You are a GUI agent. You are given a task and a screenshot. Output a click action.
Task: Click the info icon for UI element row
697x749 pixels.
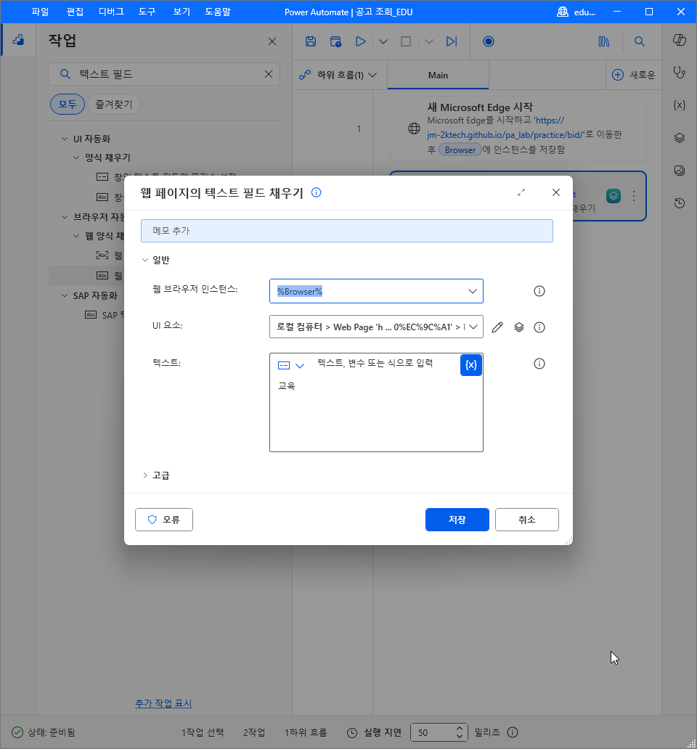coord(539,327)
